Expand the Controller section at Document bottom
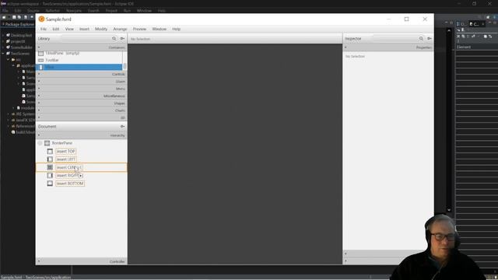498x280 pixels. 82,261
